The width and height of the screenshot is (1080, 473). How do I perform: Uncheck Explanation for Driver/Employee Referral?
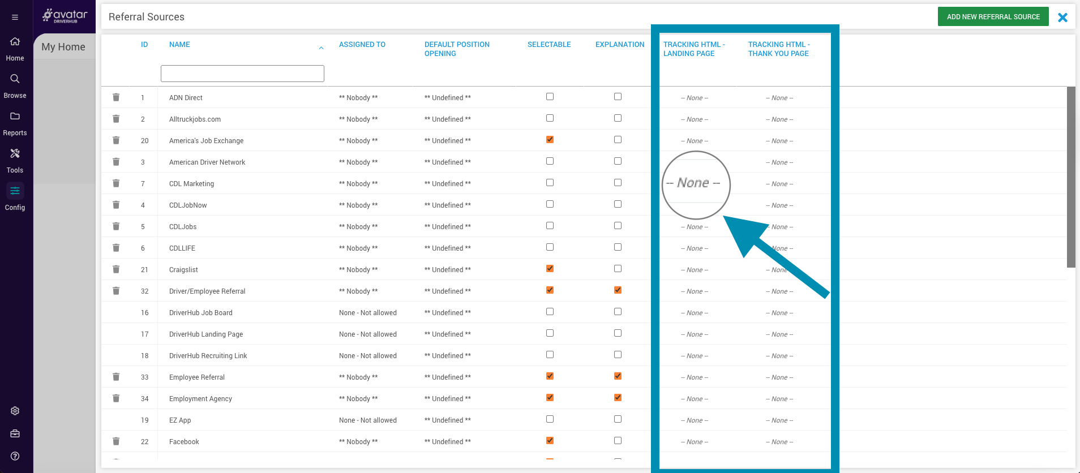click(618, 290)
